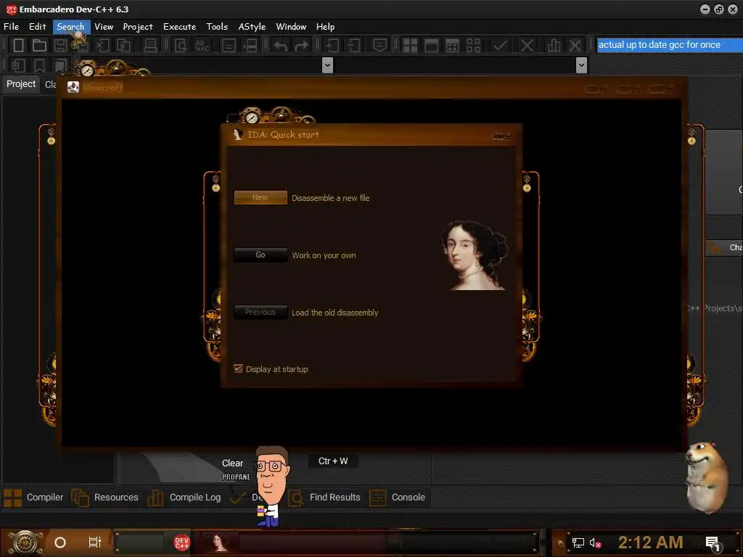Click the Insert snippet icon on second toolbar row
This screenshot has width=743, height=557.
click(18, 65)
